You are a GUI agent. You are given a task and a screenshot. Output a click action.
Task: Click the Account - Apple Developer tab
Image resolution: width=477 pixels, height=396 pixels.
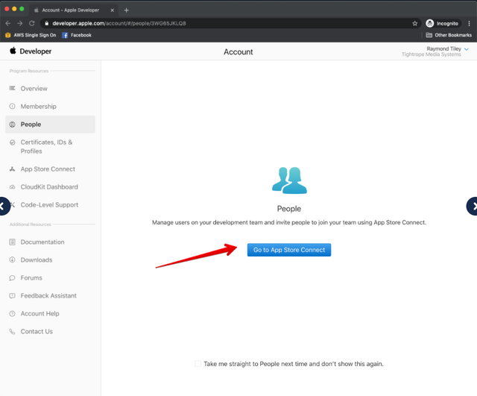click(x=73, y=10)
